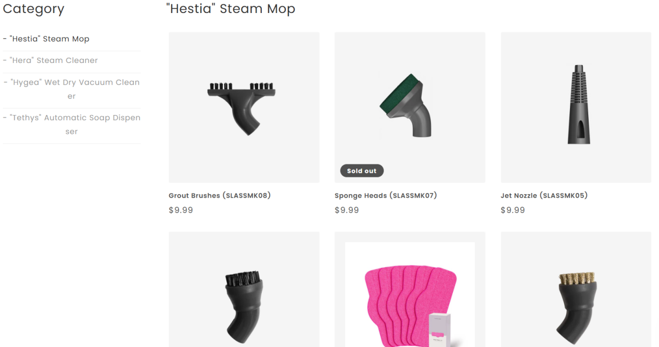Click the "Hestia" Steam Mop page heading

tap(231, 9)
